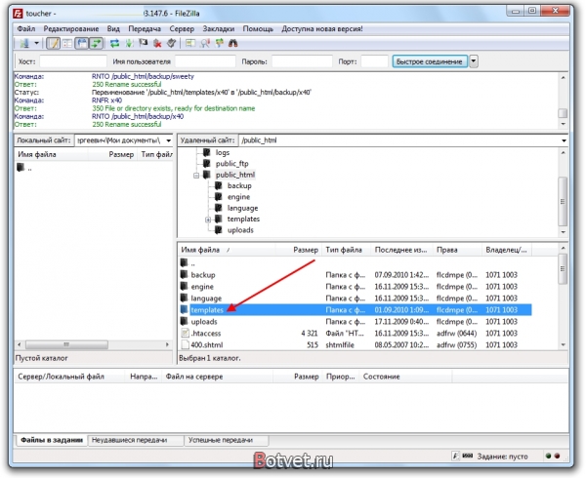Image resolution: width=586 pixels, height=478 pixels.
Task: Toggle remote directory tree display
Action: tap(82, 43)
